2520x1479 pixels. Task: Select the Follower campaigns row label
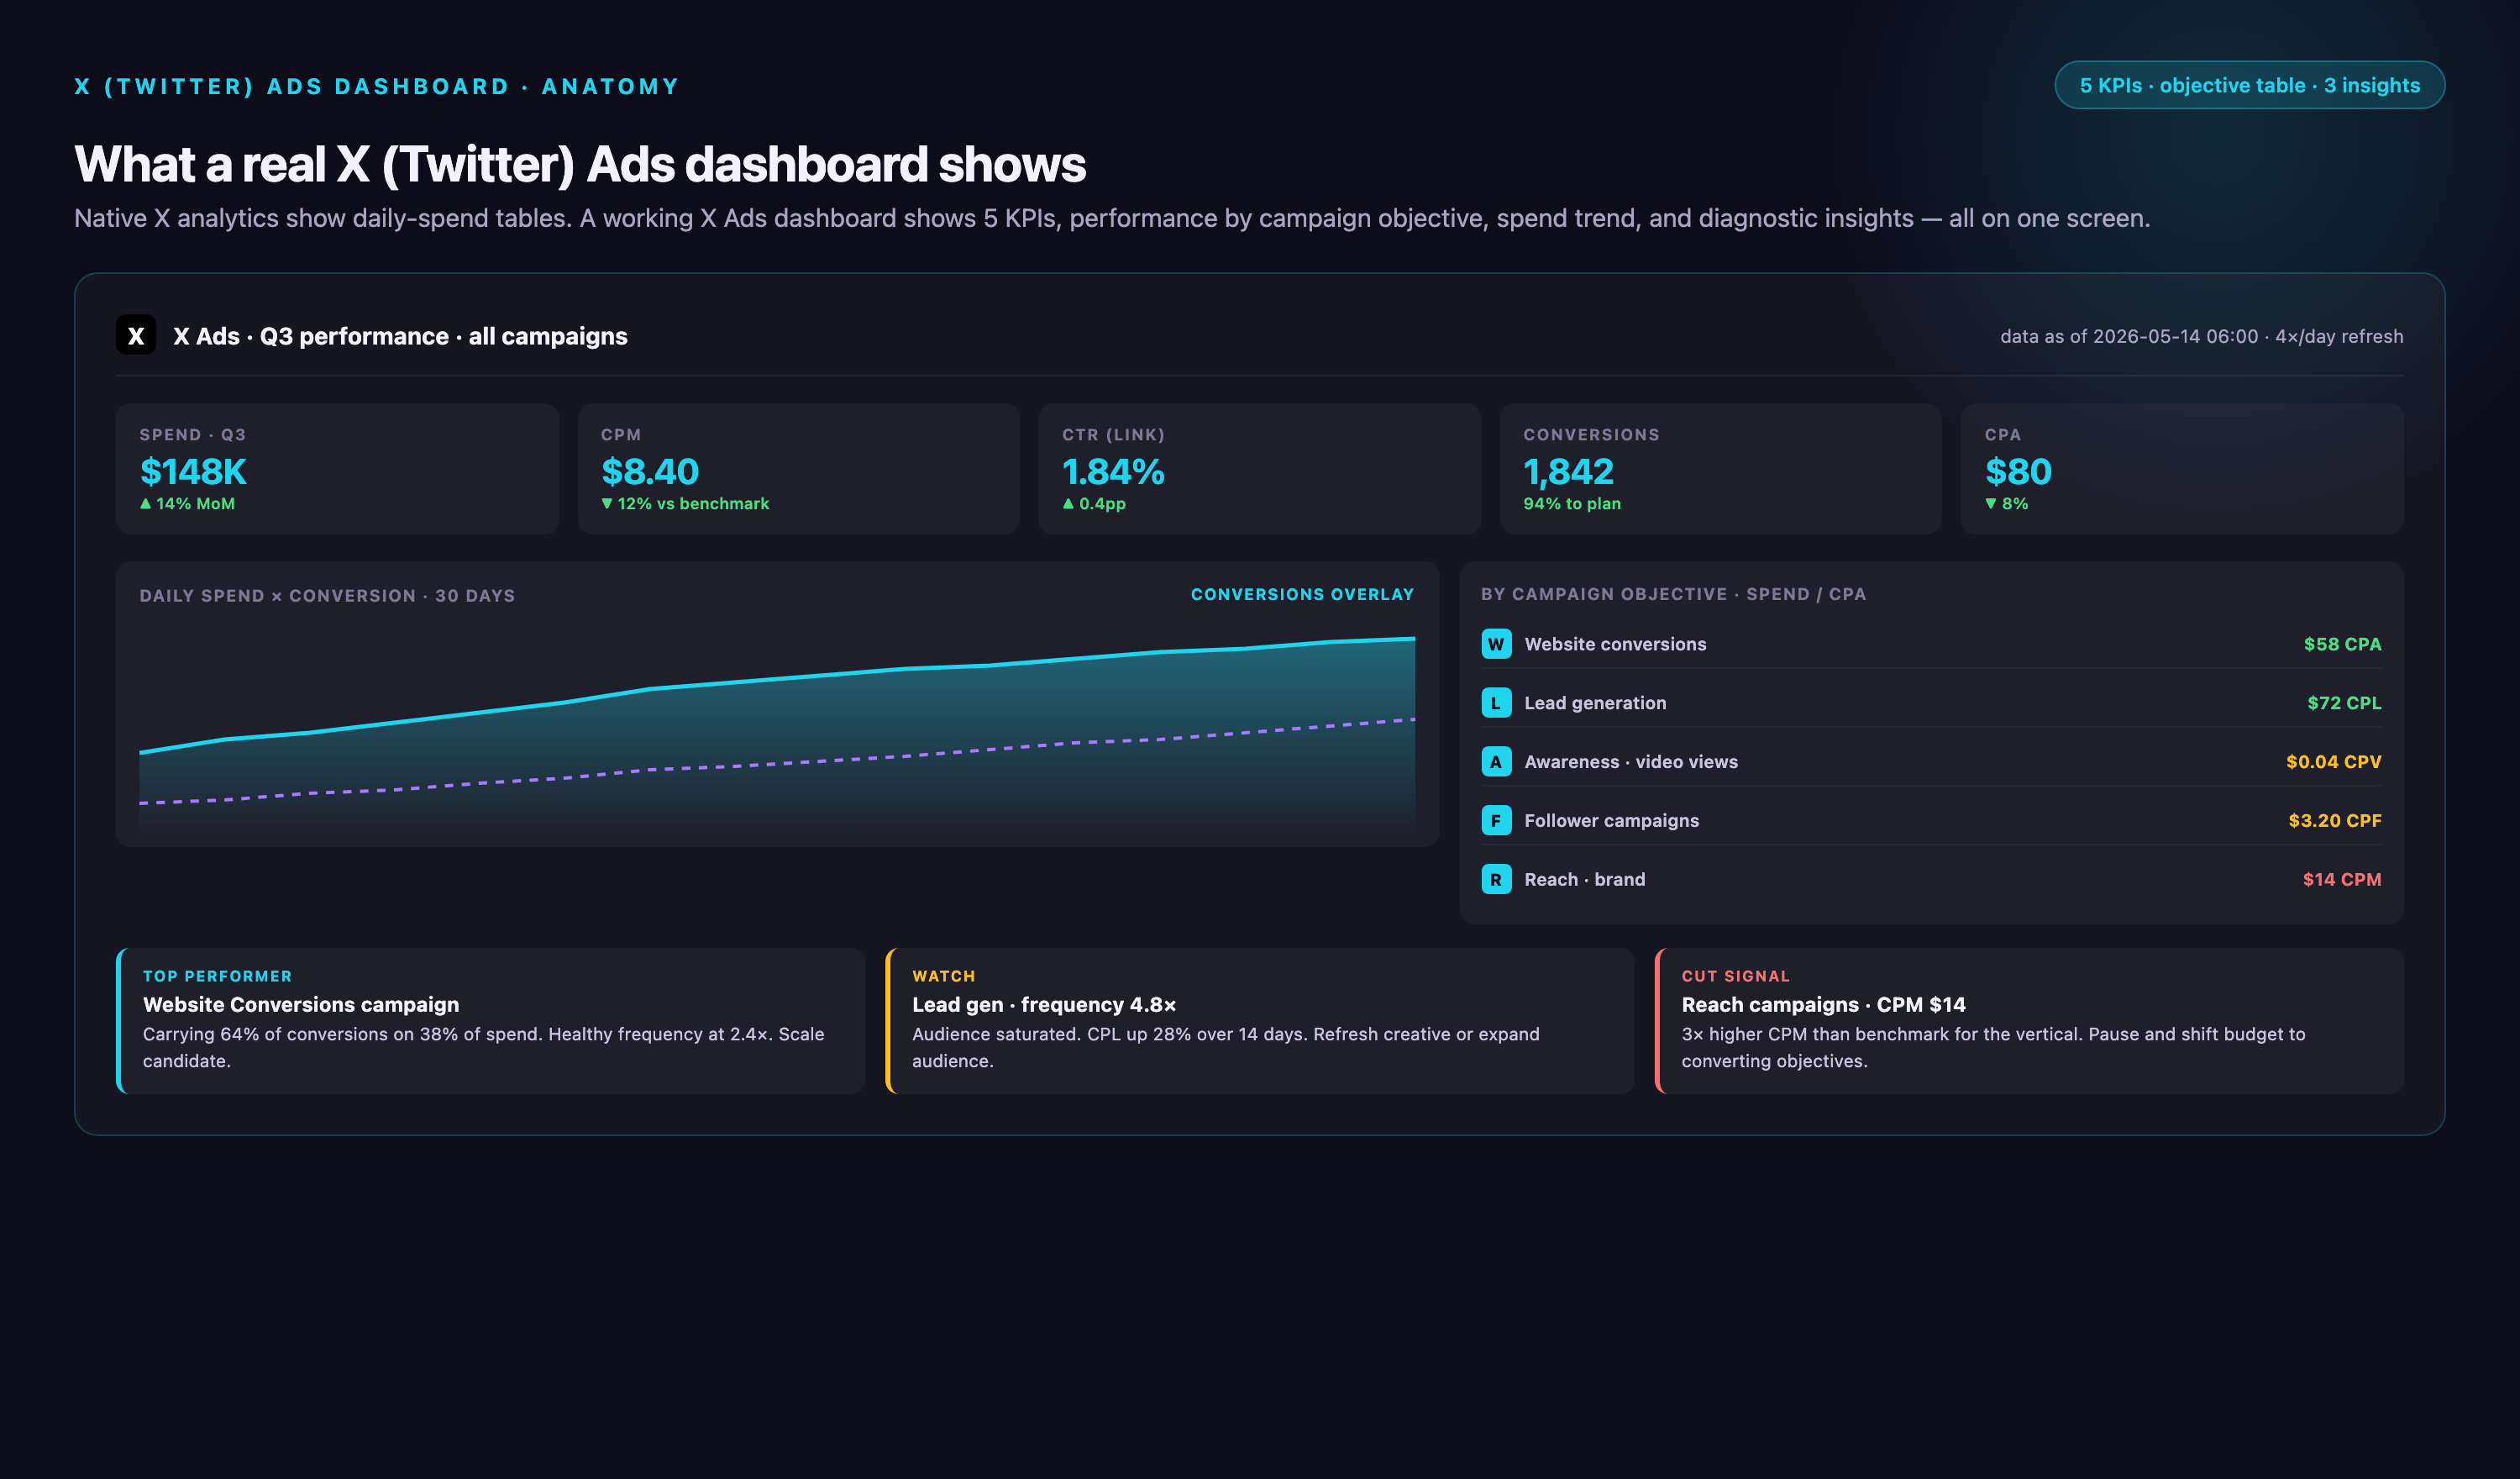1611,820
